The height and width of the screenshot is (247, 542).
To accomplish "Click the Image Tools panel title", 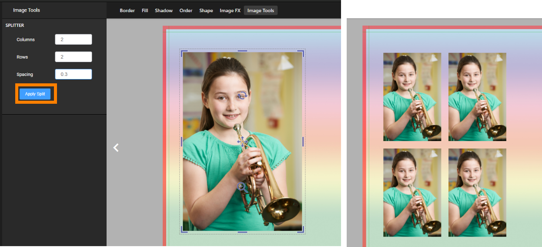I will 27,10.
